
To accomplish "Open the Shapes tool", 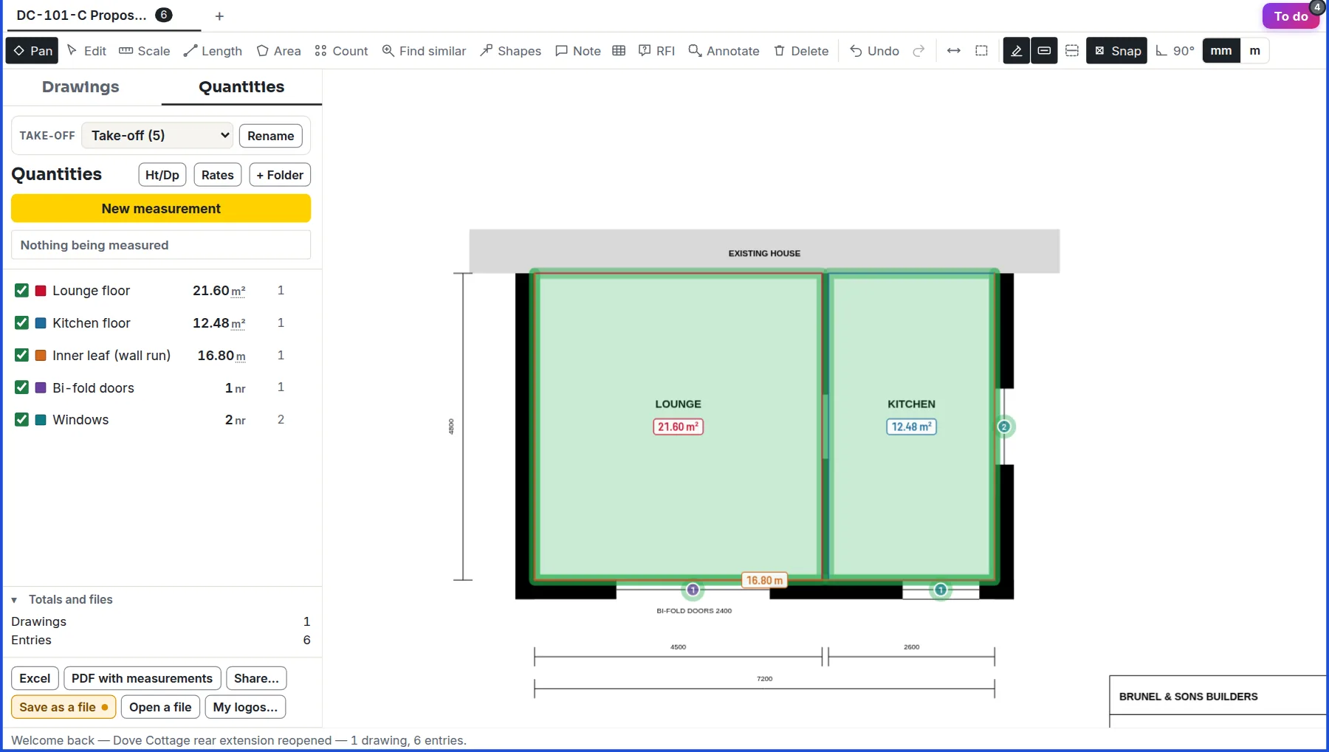I will pos(510,51).
